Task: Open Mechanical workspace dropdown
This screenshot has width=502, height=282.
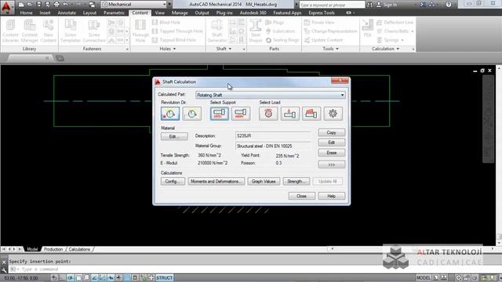Action: [134, 5]
